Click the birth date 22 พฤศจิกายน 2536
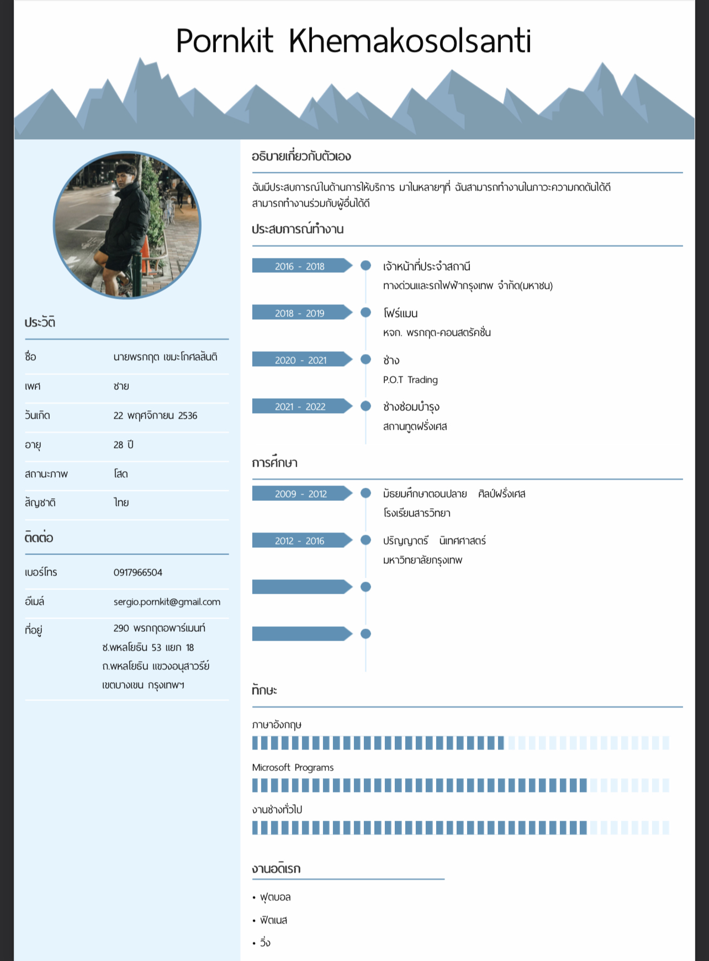Screen dimensions: 709x961 [x=155, y=415]
